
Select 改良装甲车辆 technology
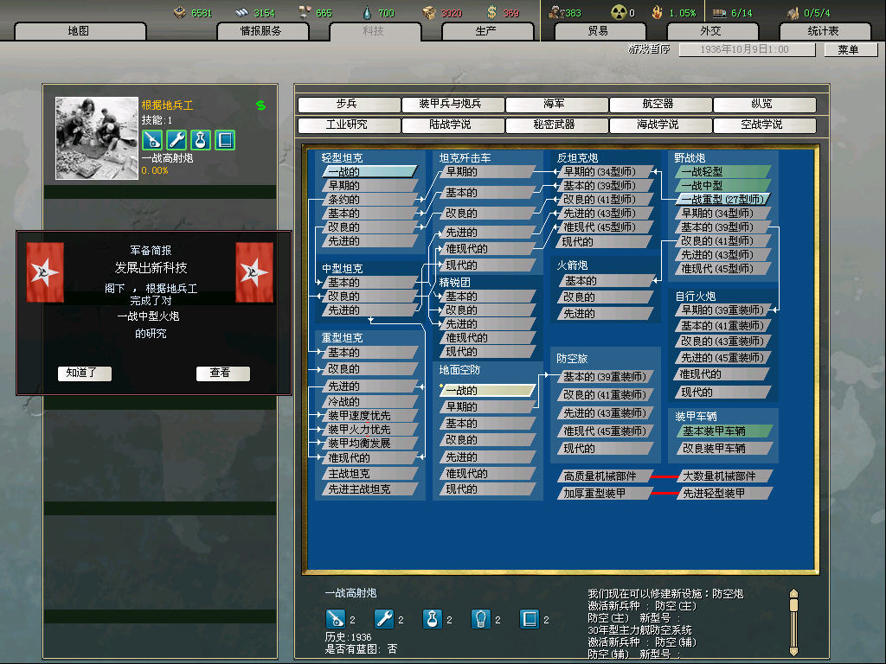click(x=724, y=449)
